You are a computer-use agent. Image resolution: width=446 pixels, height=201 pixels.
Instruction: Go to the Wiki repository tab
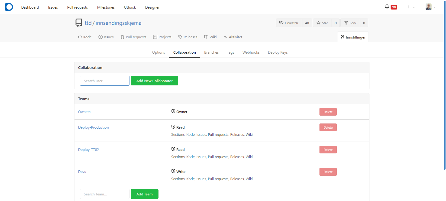coord(210,37)
